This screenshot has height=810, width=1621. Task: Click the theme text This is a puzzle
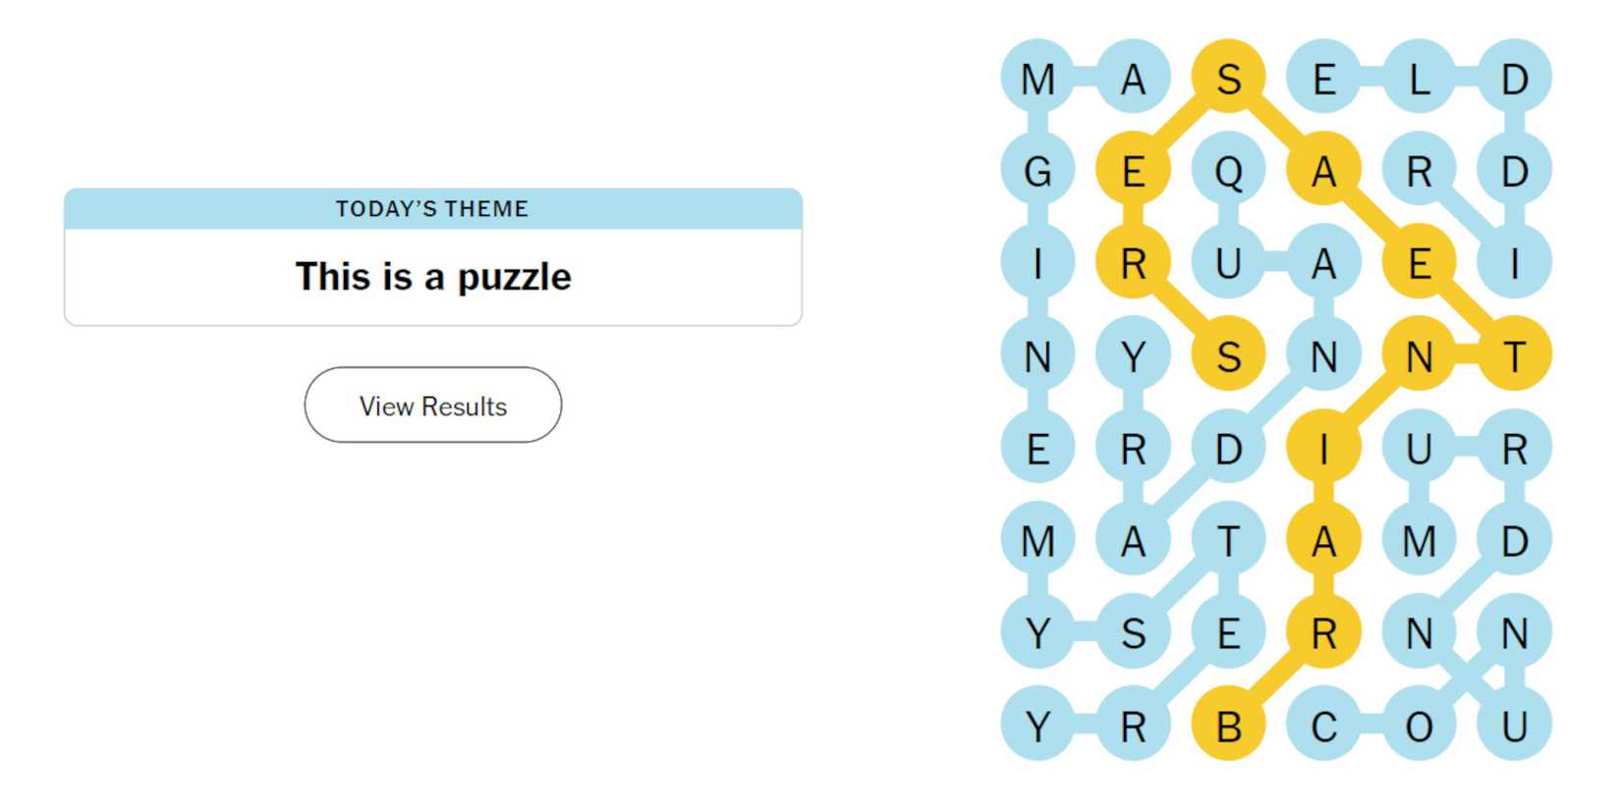point(432,277)
